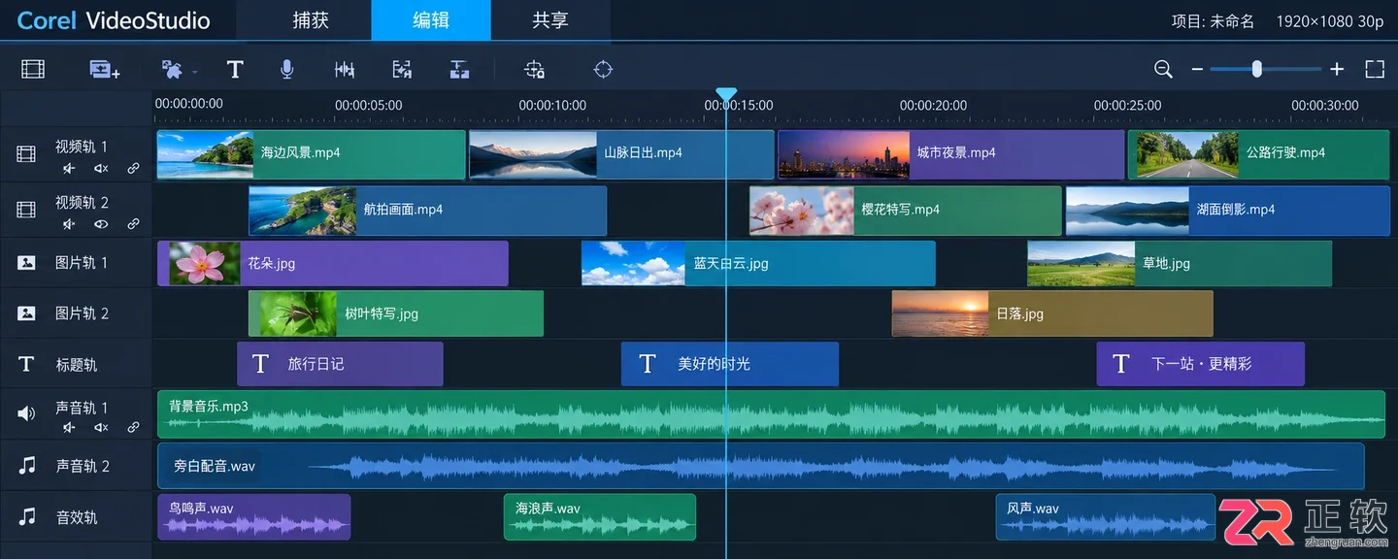Click the film icon of 视频轨 1
Image resolution: width=1398 pixels, height=559 pixels.
[x=26, y=153]
